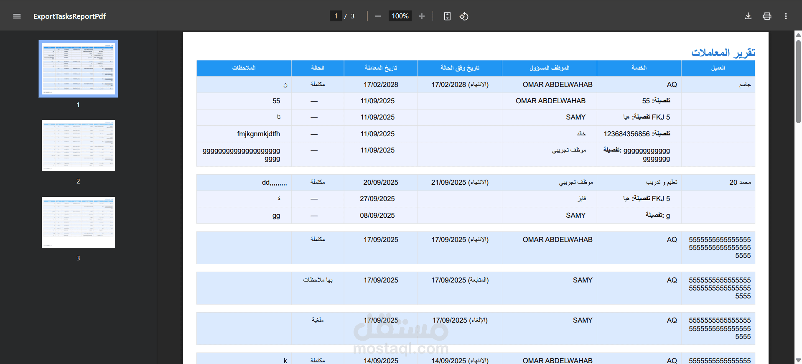Click the note text fmjkgnmkjdtfh
Viewport: 802px width, 364px height.
point(258,134)
